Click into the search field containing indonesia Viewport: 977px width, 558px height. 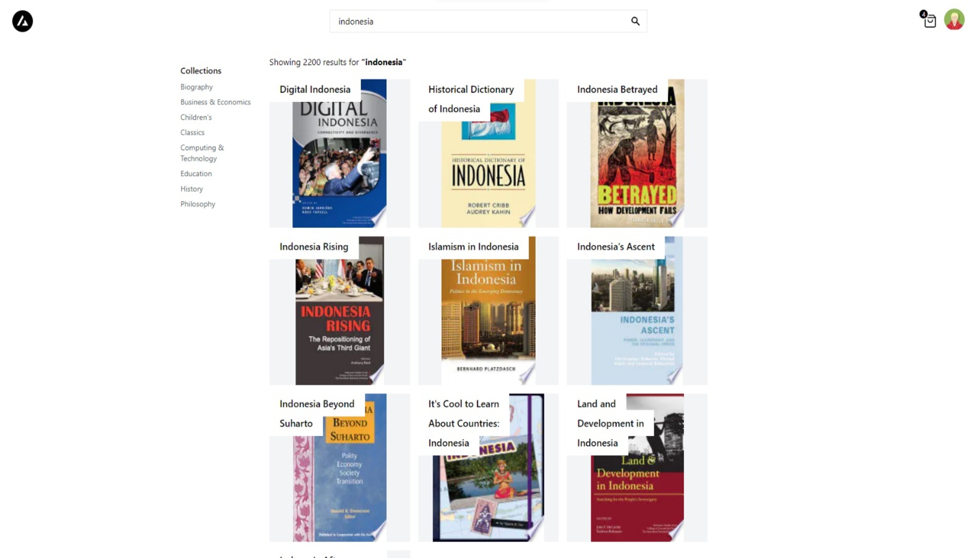[x=488, y=21]
